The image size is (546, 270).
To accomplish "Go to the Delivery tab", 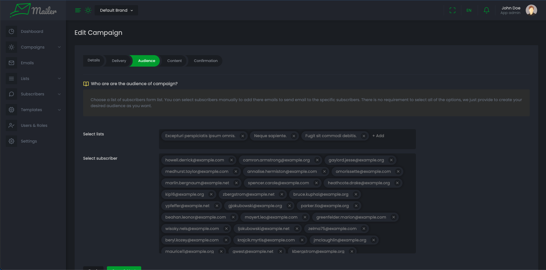I will 119,61.
